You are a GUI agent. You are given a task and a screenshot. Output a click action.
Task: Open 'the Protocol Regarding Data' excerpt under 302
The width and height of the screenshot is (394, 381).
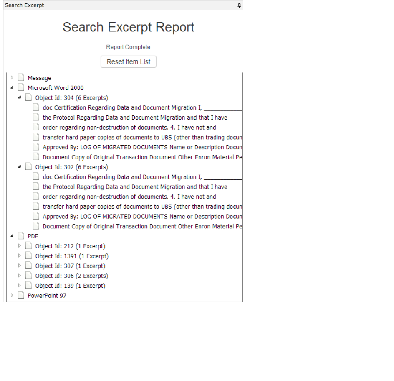[x=135, y=187]
